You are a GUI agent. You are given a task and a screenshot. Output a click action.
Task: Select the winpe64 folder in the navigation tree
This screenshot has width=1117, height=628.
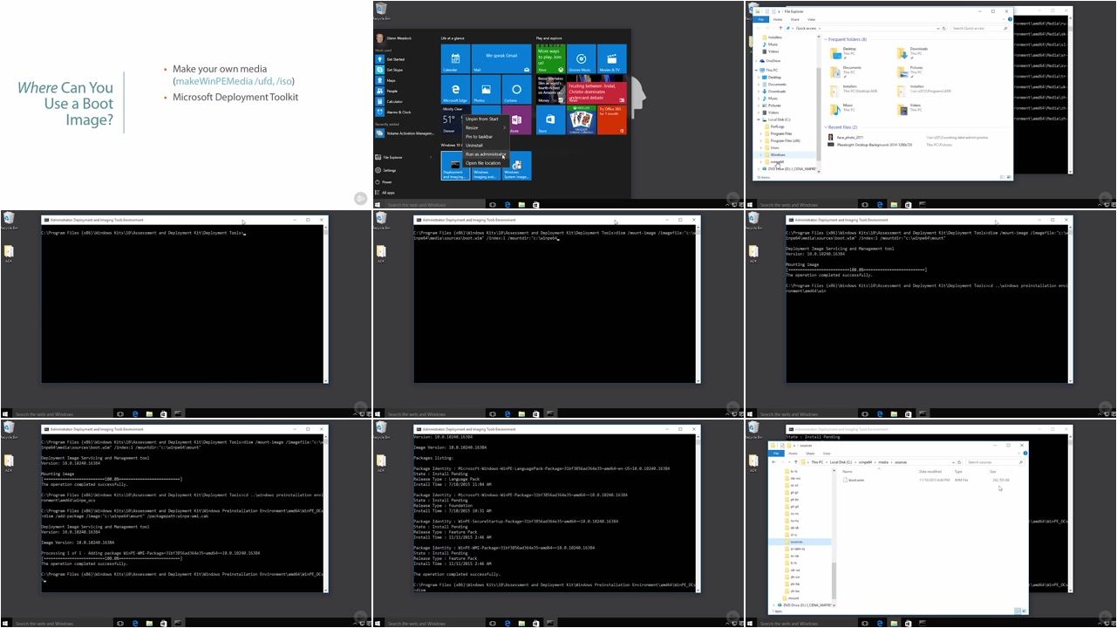click(774, 161)
